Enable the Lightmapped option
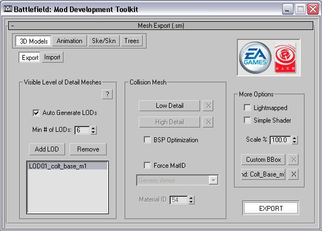322x231 pixels. (247, 108)
